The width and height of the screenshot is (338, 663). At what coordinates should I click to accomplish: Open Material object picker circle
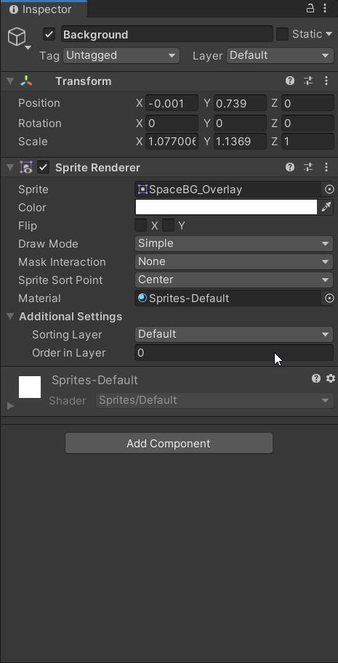pos(329,298)
